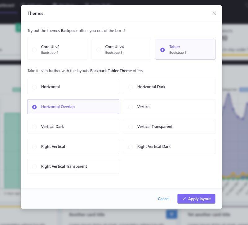Select the Tabler Bootstrap 5 radio button

(x=163, y=50)
